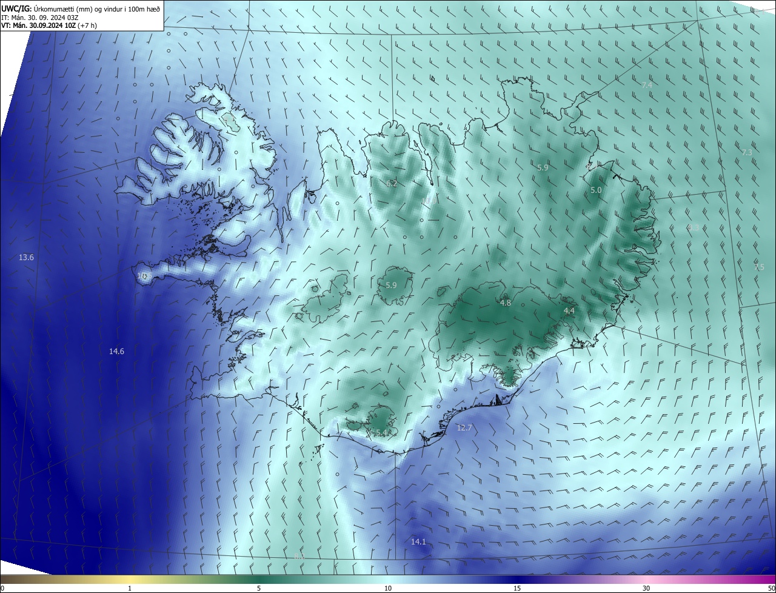Click the 5.9 value inside the Hofsjökull outline
This screenshot has height=593, width=776.
point(391,286)
